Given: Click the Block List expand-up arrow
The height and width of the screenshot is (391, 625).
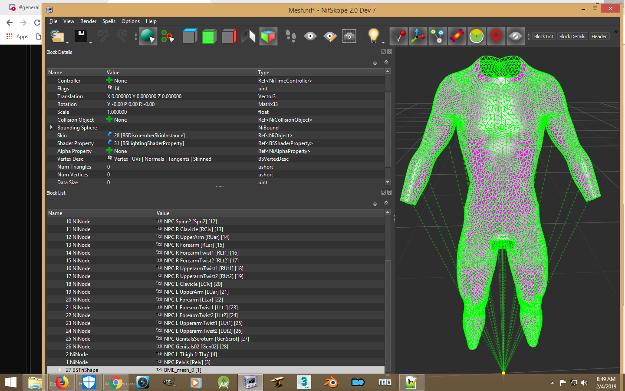Looking at the screenshot, I should pos(386,203).
